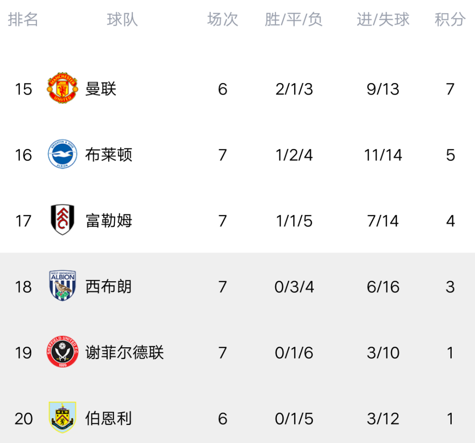Screen dimensions: 475x443
Task: Click the Brighton club crest
Action: [62, 155]
